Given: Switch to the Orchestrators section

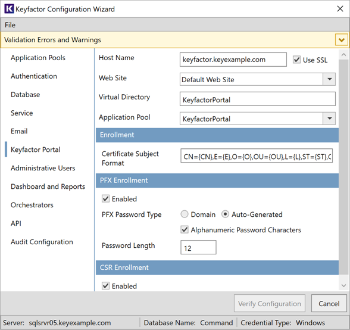Looking at the screenshot, I should (x=32, y=205).
